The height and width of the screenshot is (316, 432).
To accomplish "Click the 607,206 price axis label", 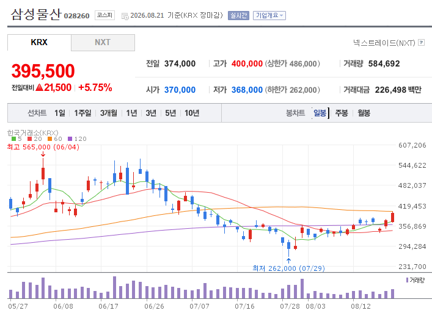I will pos(412,145).
